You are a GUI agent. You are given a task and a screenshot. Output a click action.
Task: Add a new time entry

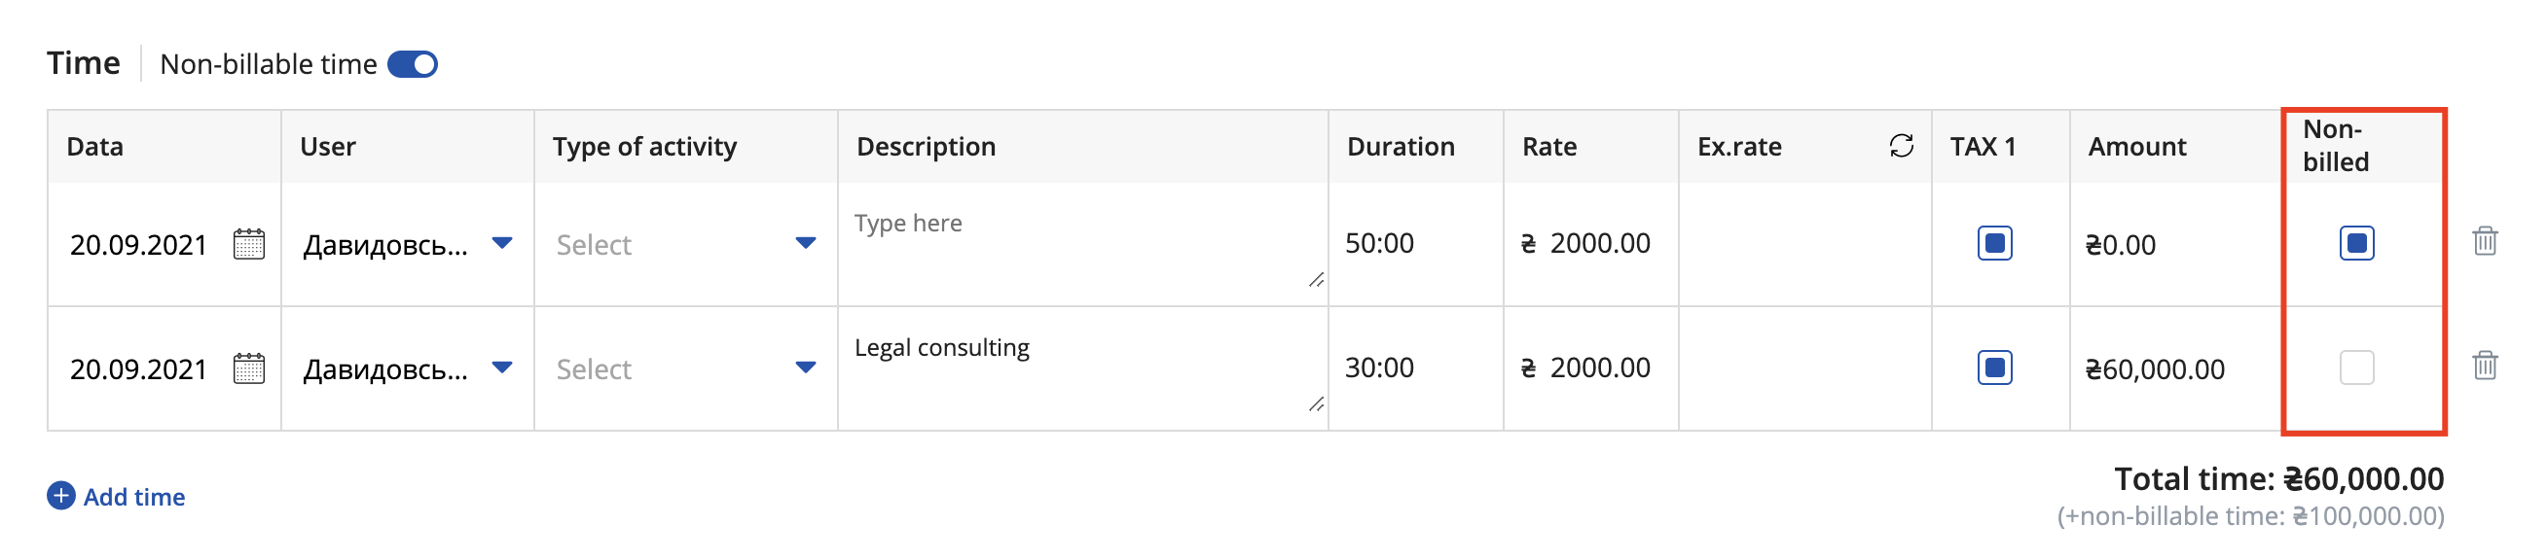coord(116,497)
